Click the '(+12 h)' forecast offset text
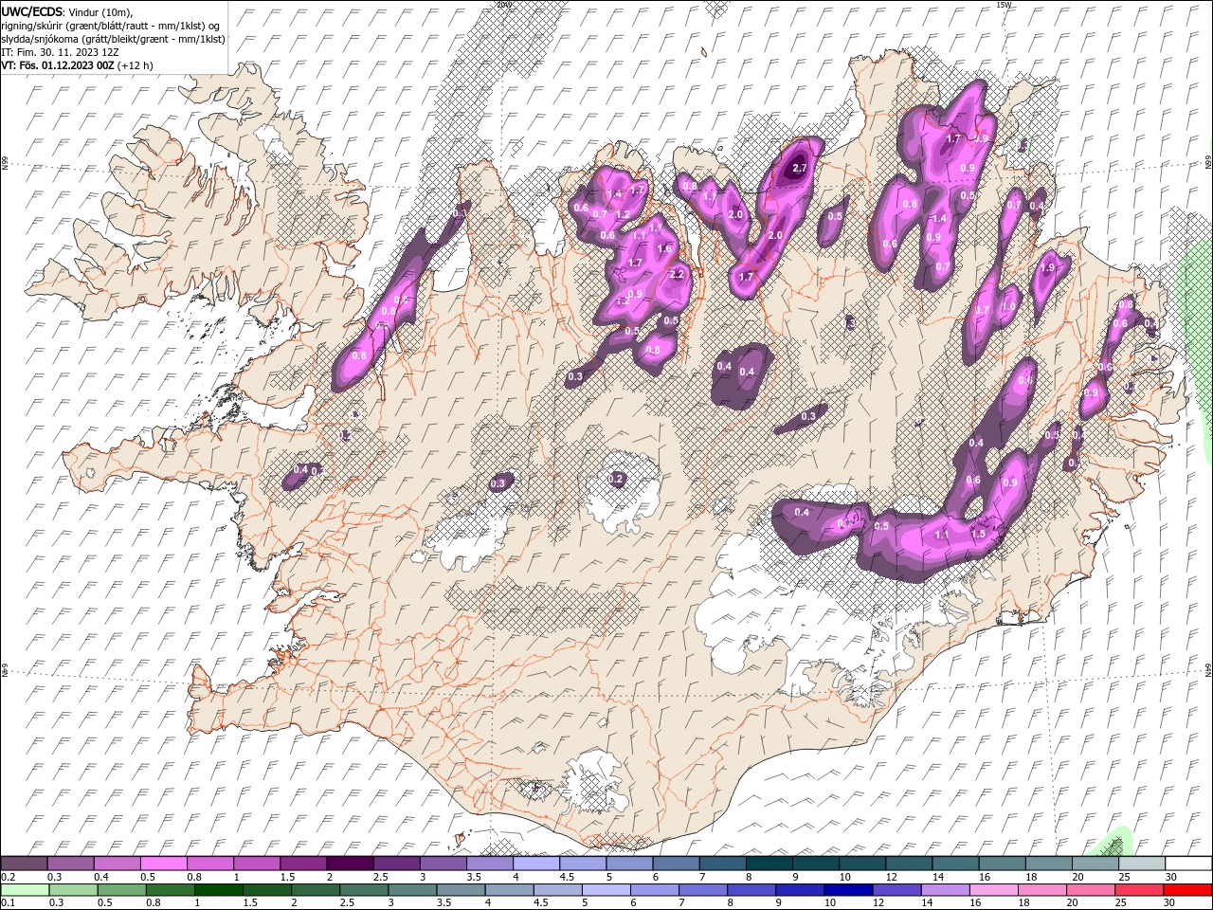1213x910 pixels. pyautogui.click(x=136, y=65)
